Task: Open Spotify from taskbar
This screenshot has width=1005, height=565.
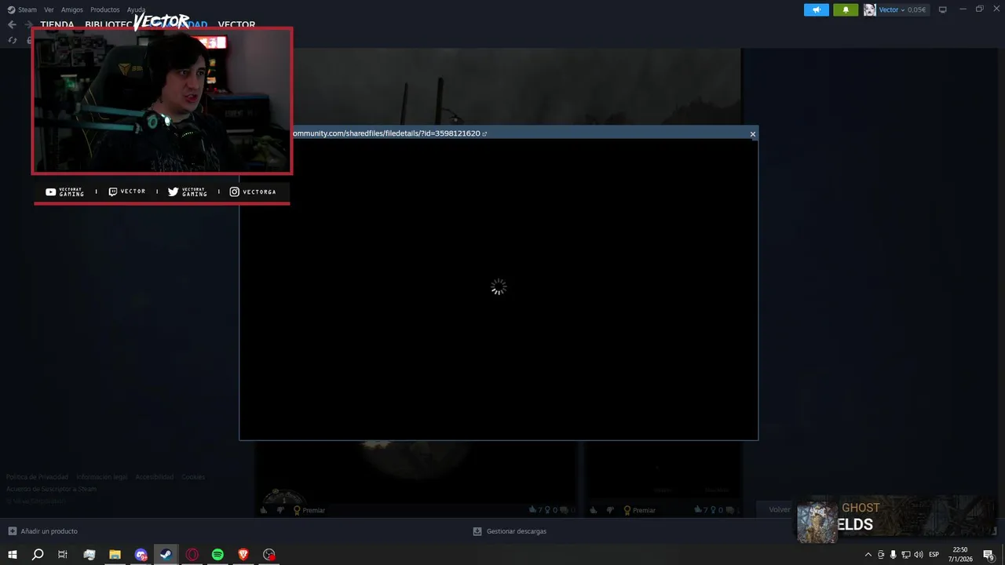Action: click(217, 555)
